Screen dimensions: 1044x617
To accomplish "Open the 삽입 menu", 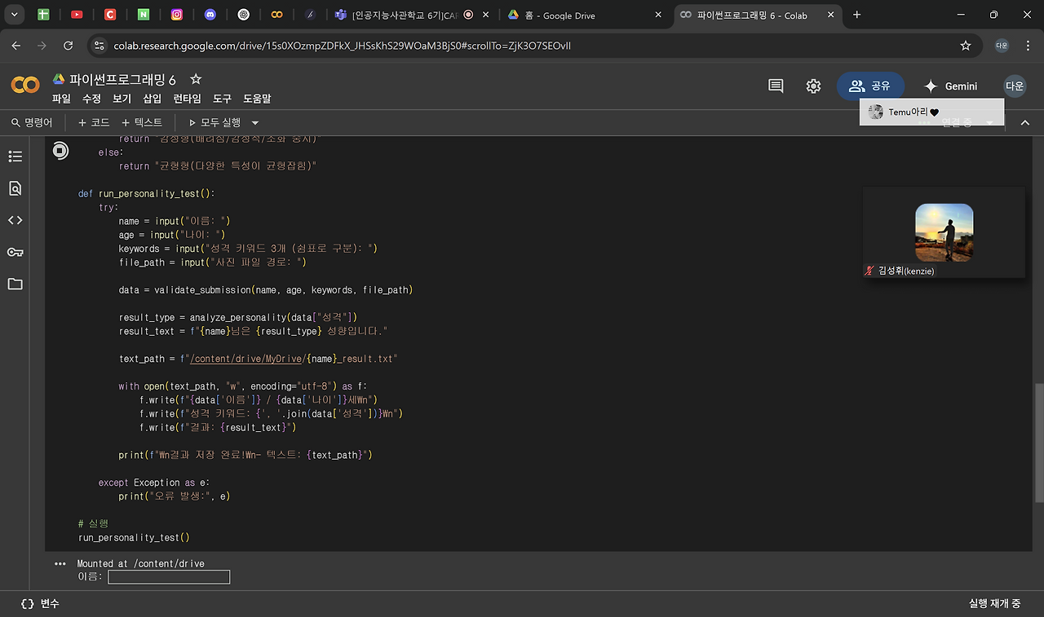I will (x=152, y=99).
